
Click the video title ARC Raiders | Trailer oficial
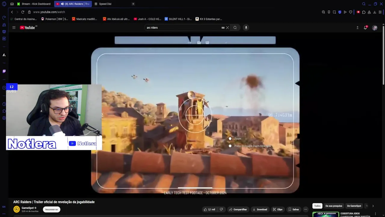point(54,202)
